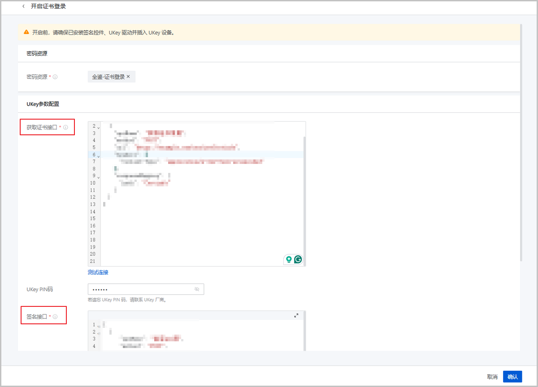Toggle UKey PIN visibility eye icon
The height and width of the screenshot is (387, 538).
[197, 289]
